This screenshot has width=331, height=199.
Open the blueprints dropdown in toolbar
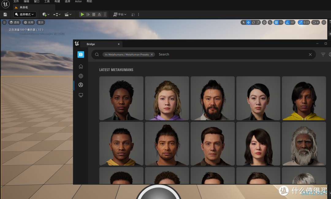pos(57,15)
